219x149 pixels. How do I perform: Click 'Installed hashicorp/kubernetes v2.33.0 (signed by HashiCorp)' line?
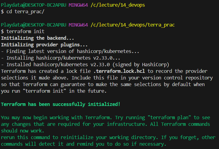(x=85, y=65)
